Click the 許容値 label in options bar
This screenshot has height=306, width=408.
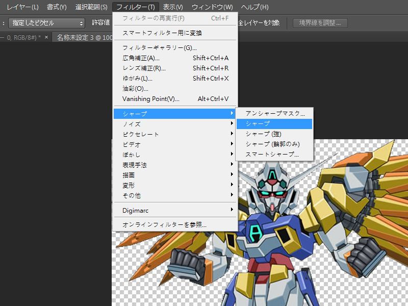point(100,22)
